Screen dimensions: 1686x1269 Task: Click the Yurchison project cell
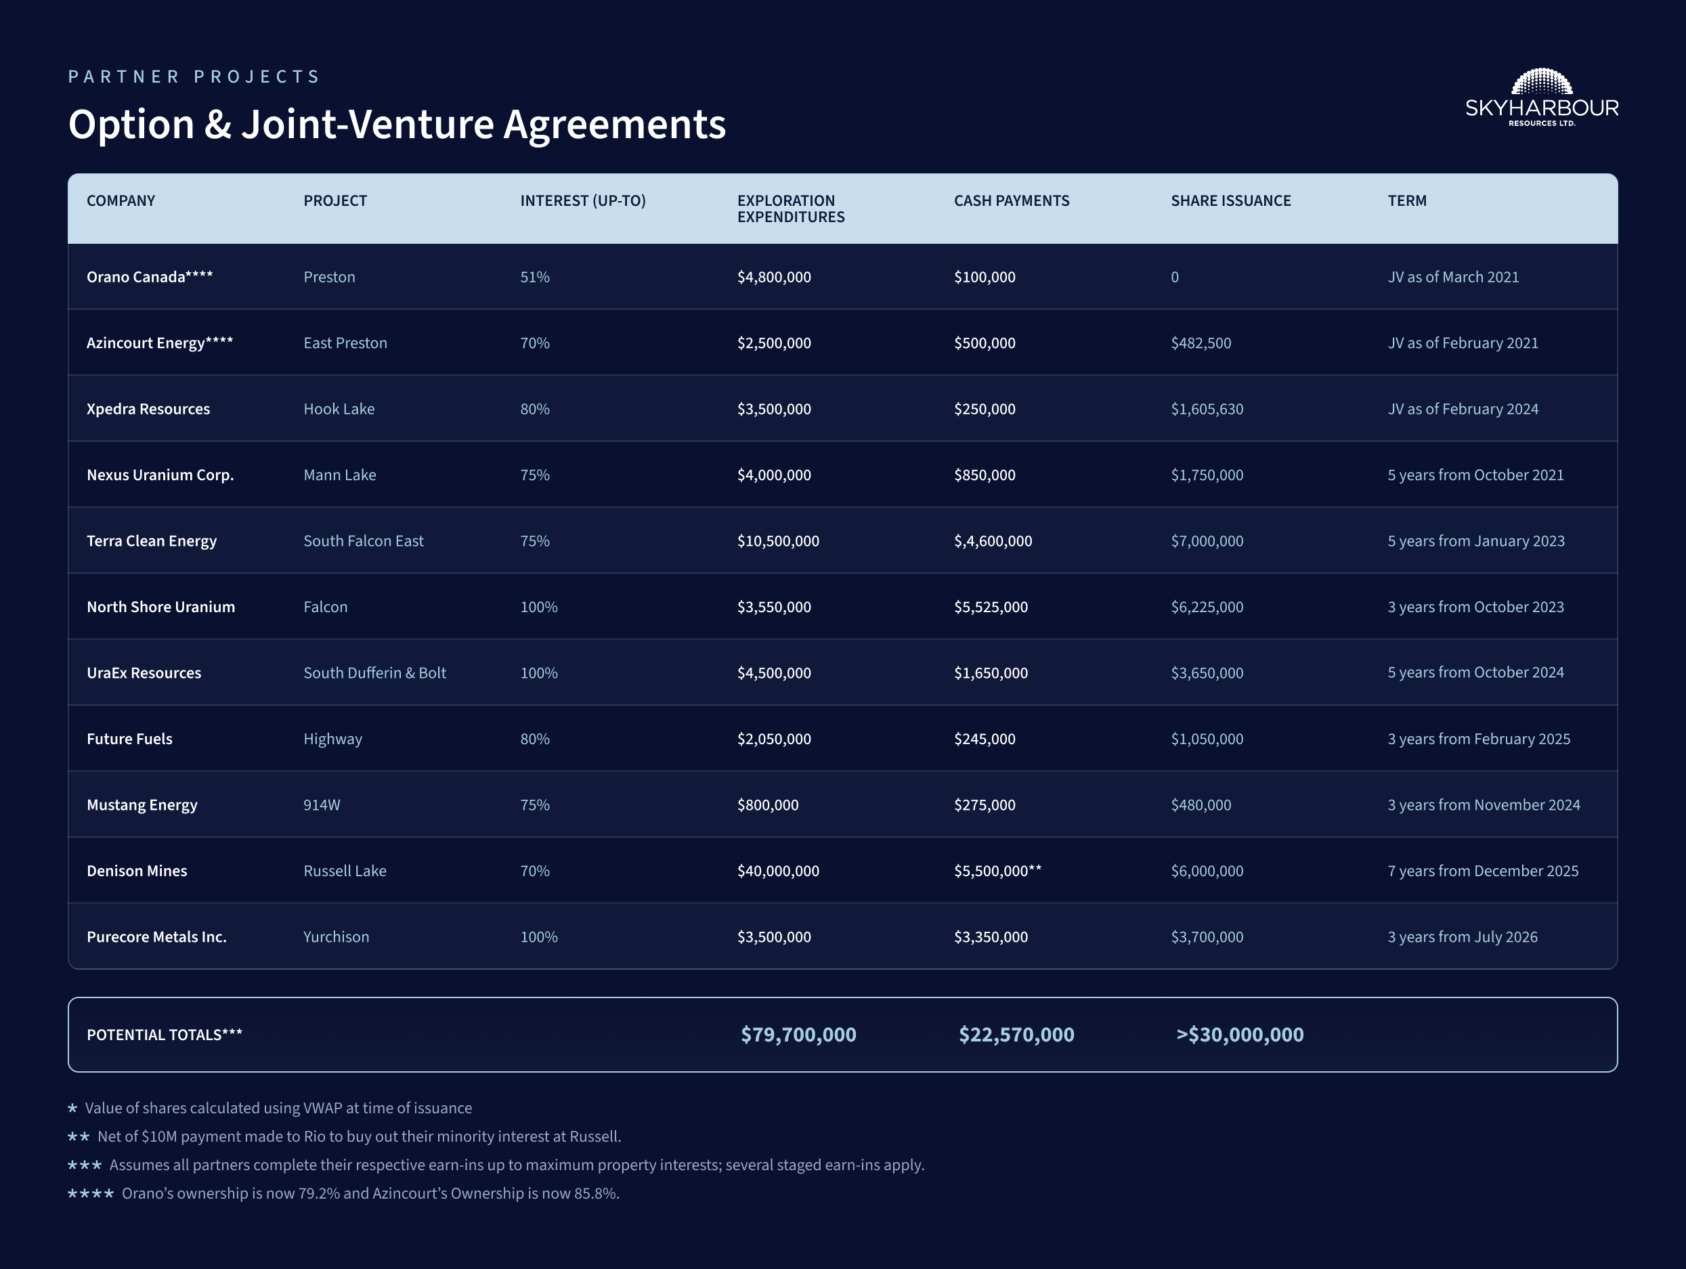[x=335, y=937]
